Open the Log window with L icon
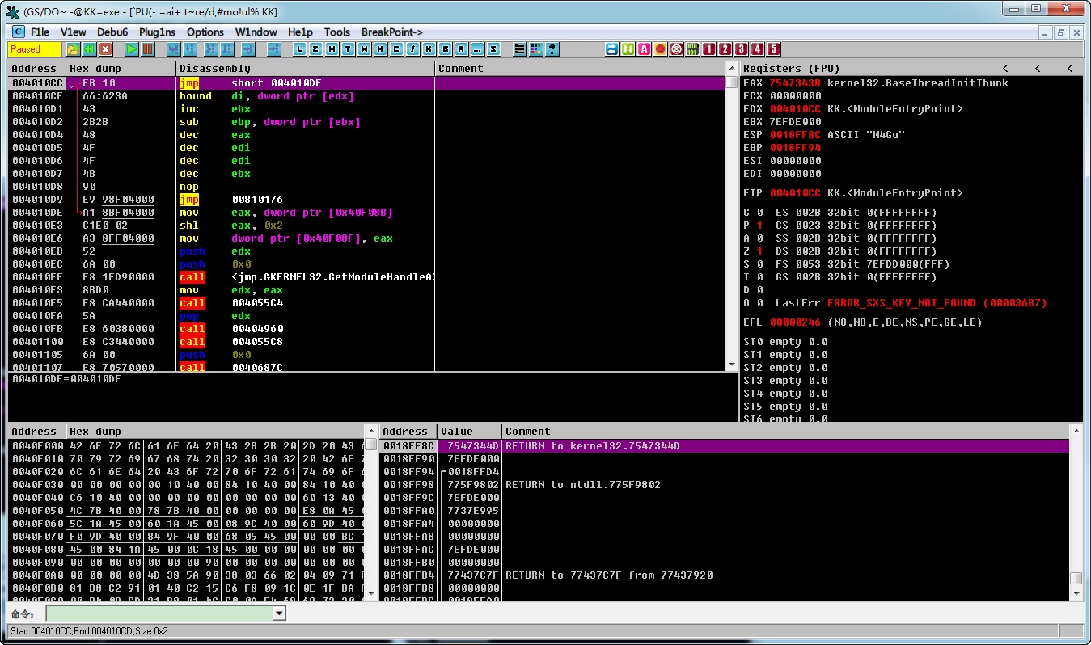Viewport: 1091px width, 645px height. (299, 49)
